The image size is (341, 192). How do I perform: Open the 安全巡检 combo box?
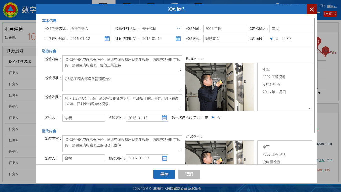(161, 29)
